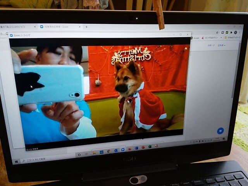Open the blue chat help bubble
The height and width of the screenshot is (186, 248).
tap(220, 131)
